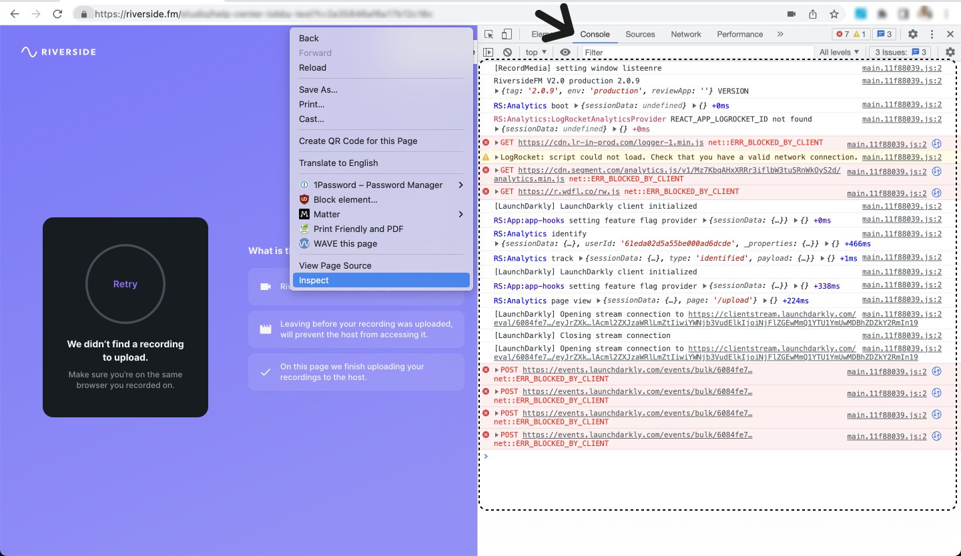Choose Cast... in the context menu

tap(381, 119)
